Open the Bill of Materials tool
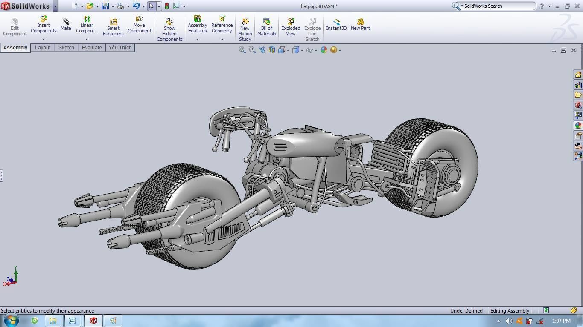 coord(267,27)
